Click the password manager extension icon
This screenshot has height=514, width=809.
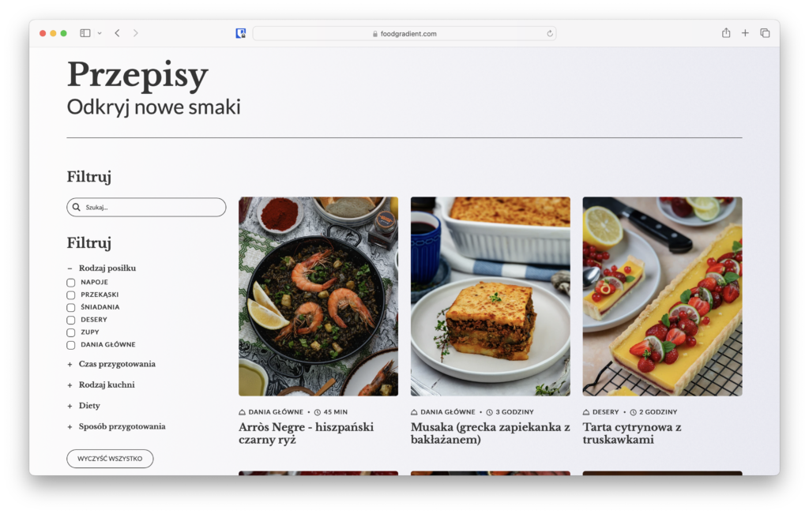point(241,33)
